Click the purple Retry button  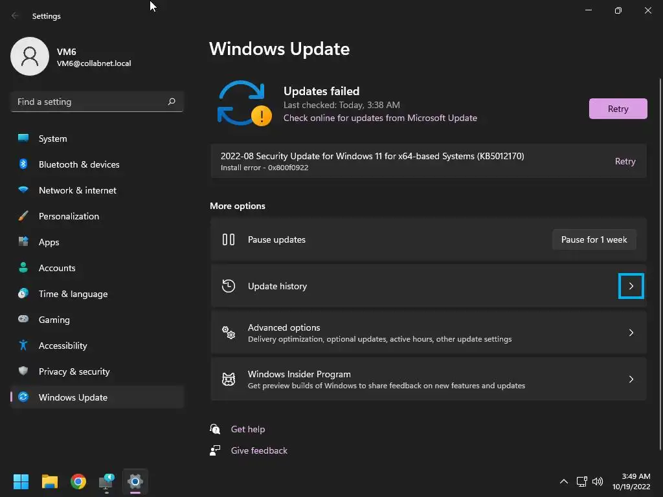(x=618, y=109)
